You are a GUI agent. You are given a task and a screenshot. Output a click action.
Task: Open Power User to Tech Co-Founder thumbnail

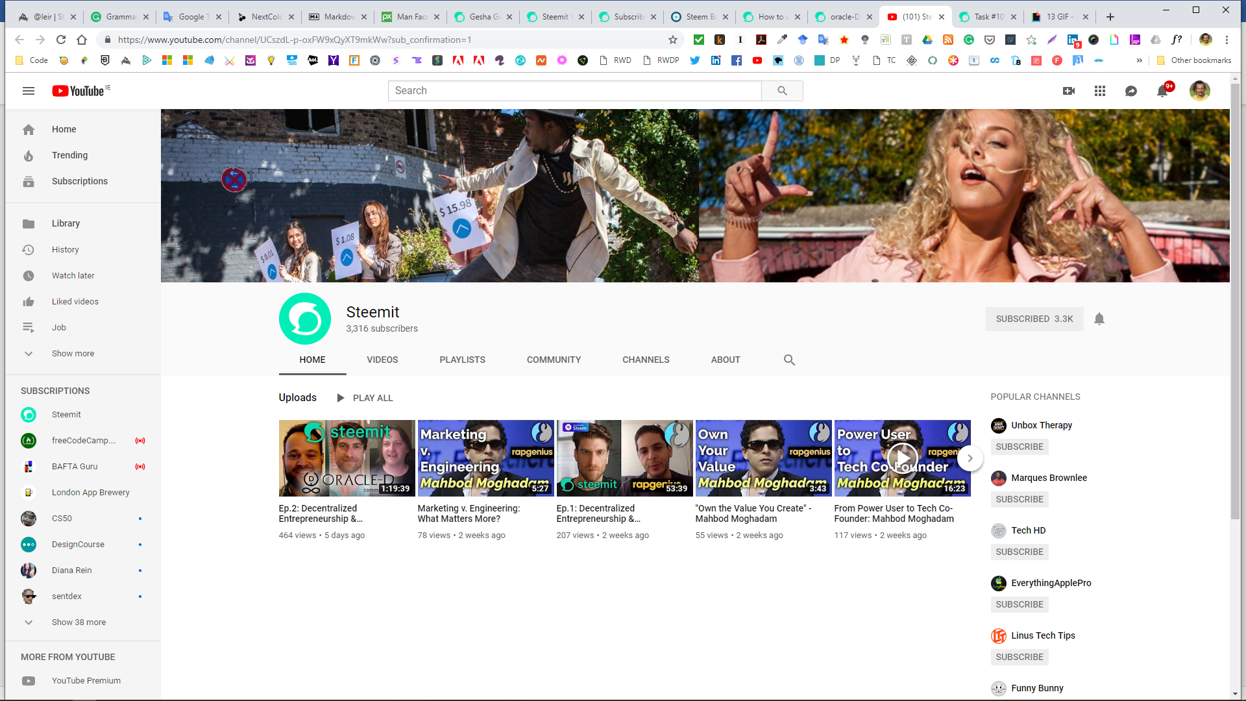(x=902, y=458)
